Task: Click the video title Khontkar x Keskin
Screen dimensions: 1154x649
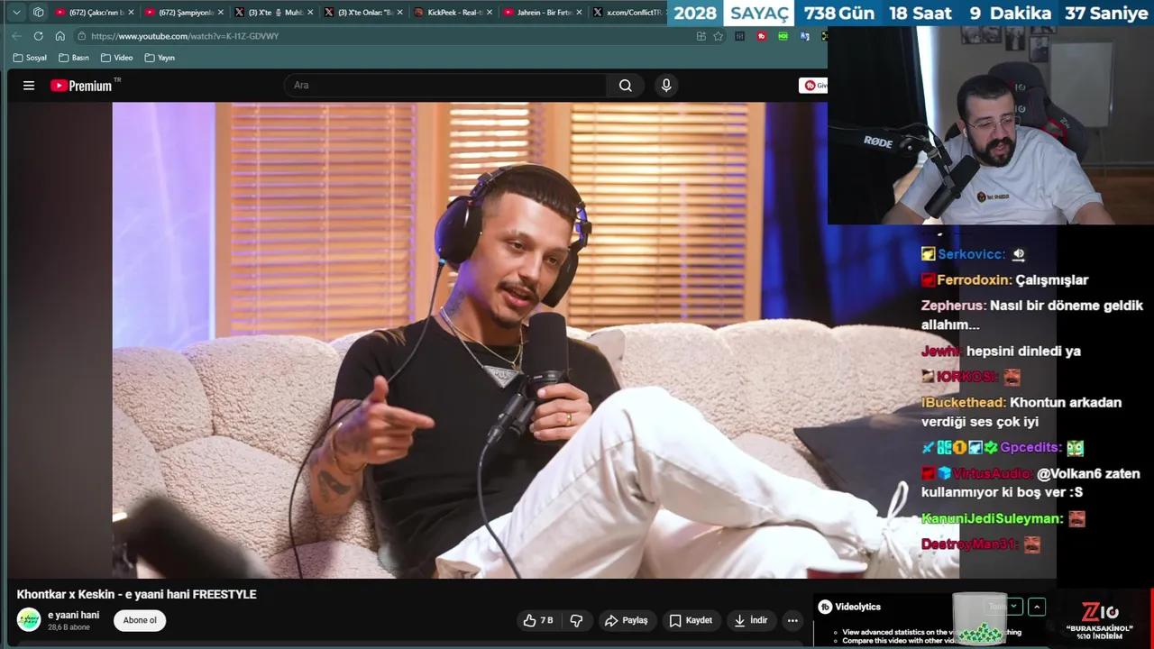Action: [x=136, y=594]
